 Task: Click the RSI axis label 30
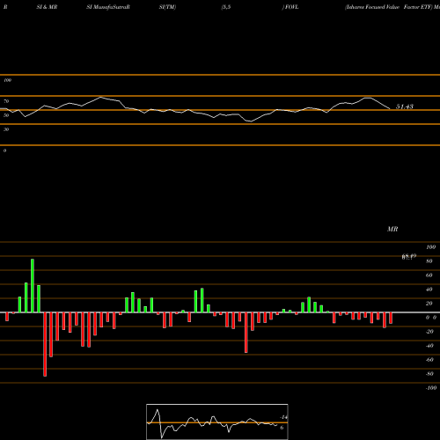6,129
